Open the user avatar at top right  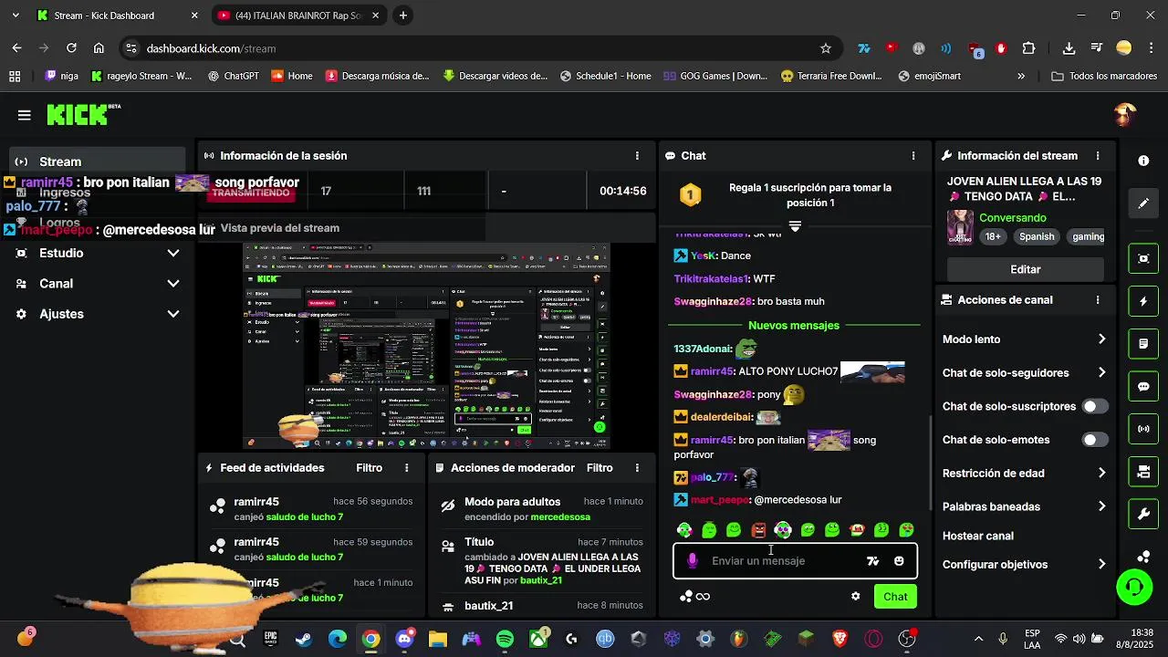pyautogui.click(x=1125, y=114)
